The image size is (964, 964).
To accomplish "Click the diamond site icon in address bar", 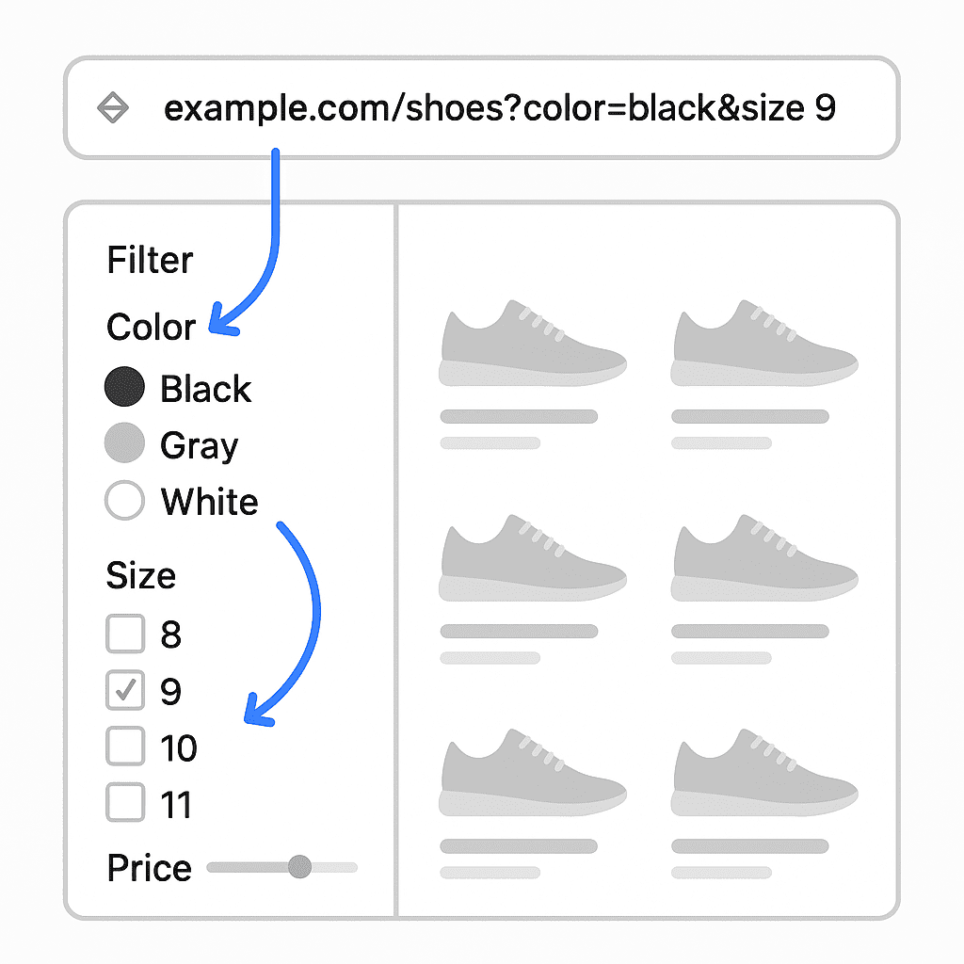I will point(113,107).
